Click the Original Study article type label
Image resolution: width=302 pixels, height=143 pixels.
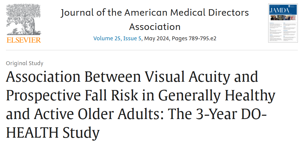pyautogui.click(x=25, y=63)
